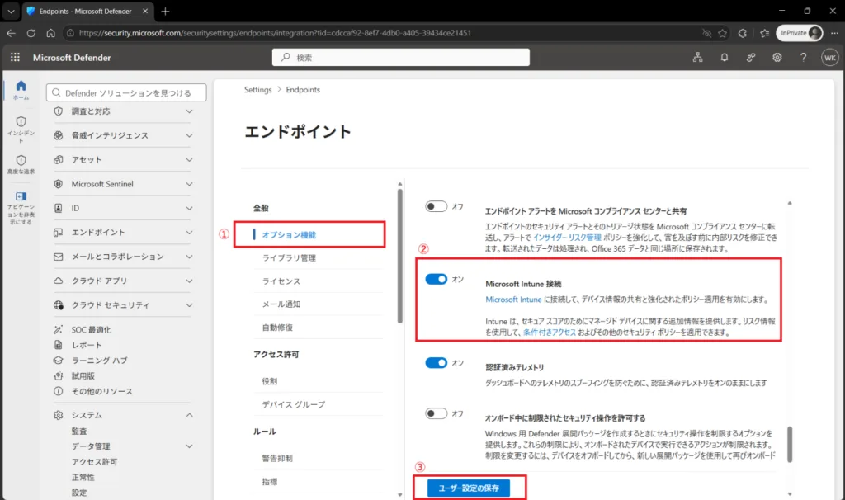The height and width of the screenshot is (500, 845).
Task: Click the browser address bar URL
Action: point(275,33)
